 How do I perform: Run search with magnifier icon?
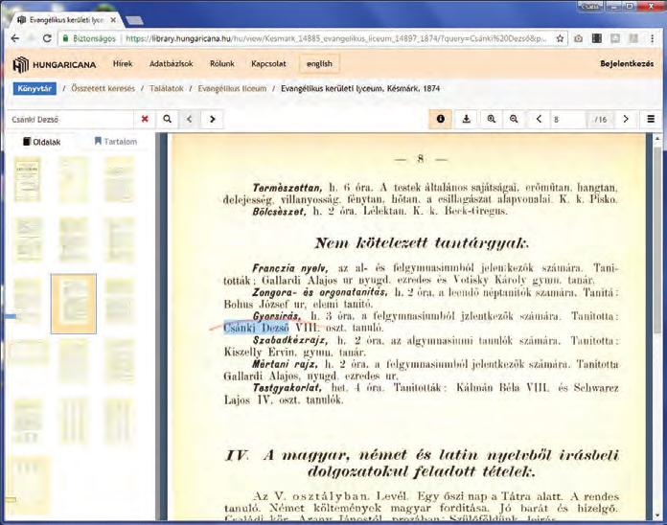coord(167,119)
